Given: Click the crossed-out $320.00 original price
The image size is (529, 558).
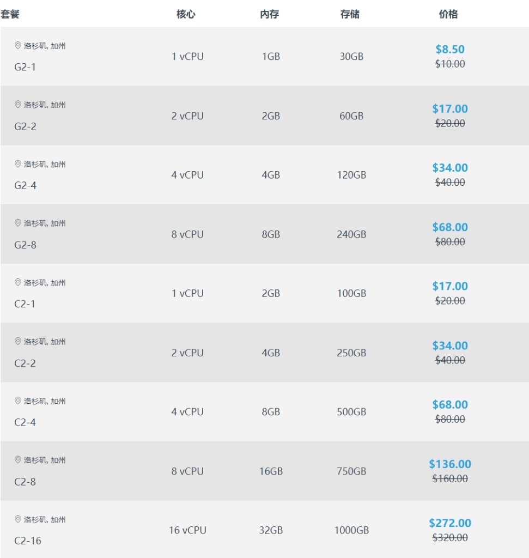Looking at the screenshot, I should click(x=450, y=538).
